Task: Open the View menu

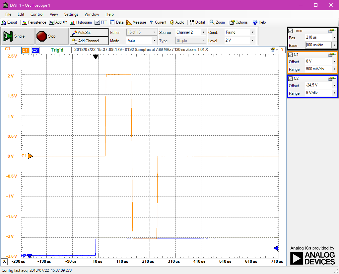Action: 54,14
